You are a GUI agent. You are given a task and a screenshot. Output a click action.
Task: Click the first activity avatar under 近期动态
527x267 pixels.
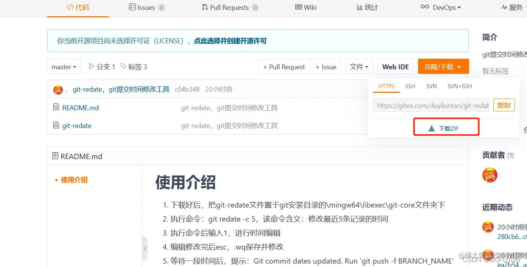click(488, 227)
